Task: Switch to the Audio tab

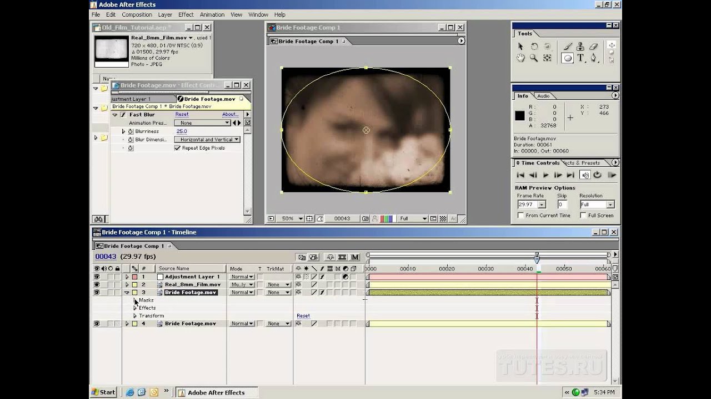Action: (543, 96)
